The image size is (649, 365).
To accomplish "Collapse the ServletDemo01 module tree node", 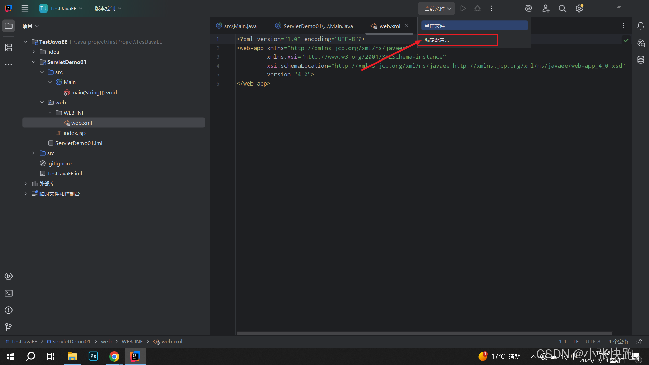I will (34, 62).
